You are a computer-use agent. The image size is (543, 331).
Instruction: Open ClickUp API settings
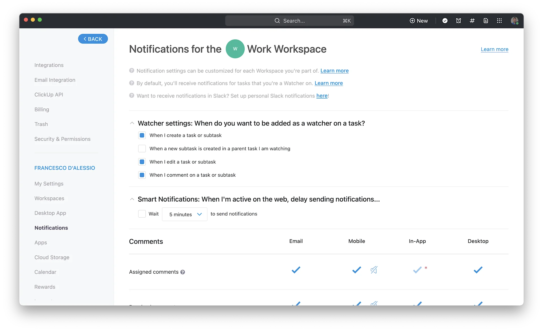(x=49, y=95)
